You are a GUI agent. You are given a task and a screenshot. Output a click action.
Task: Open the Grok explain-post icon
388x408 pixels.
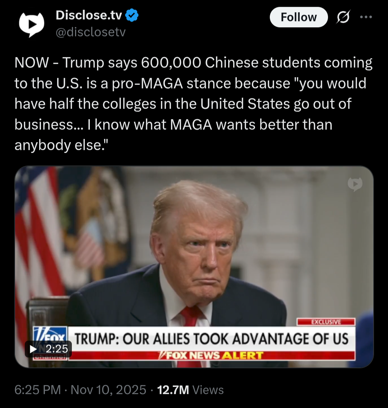click(343, 17)
